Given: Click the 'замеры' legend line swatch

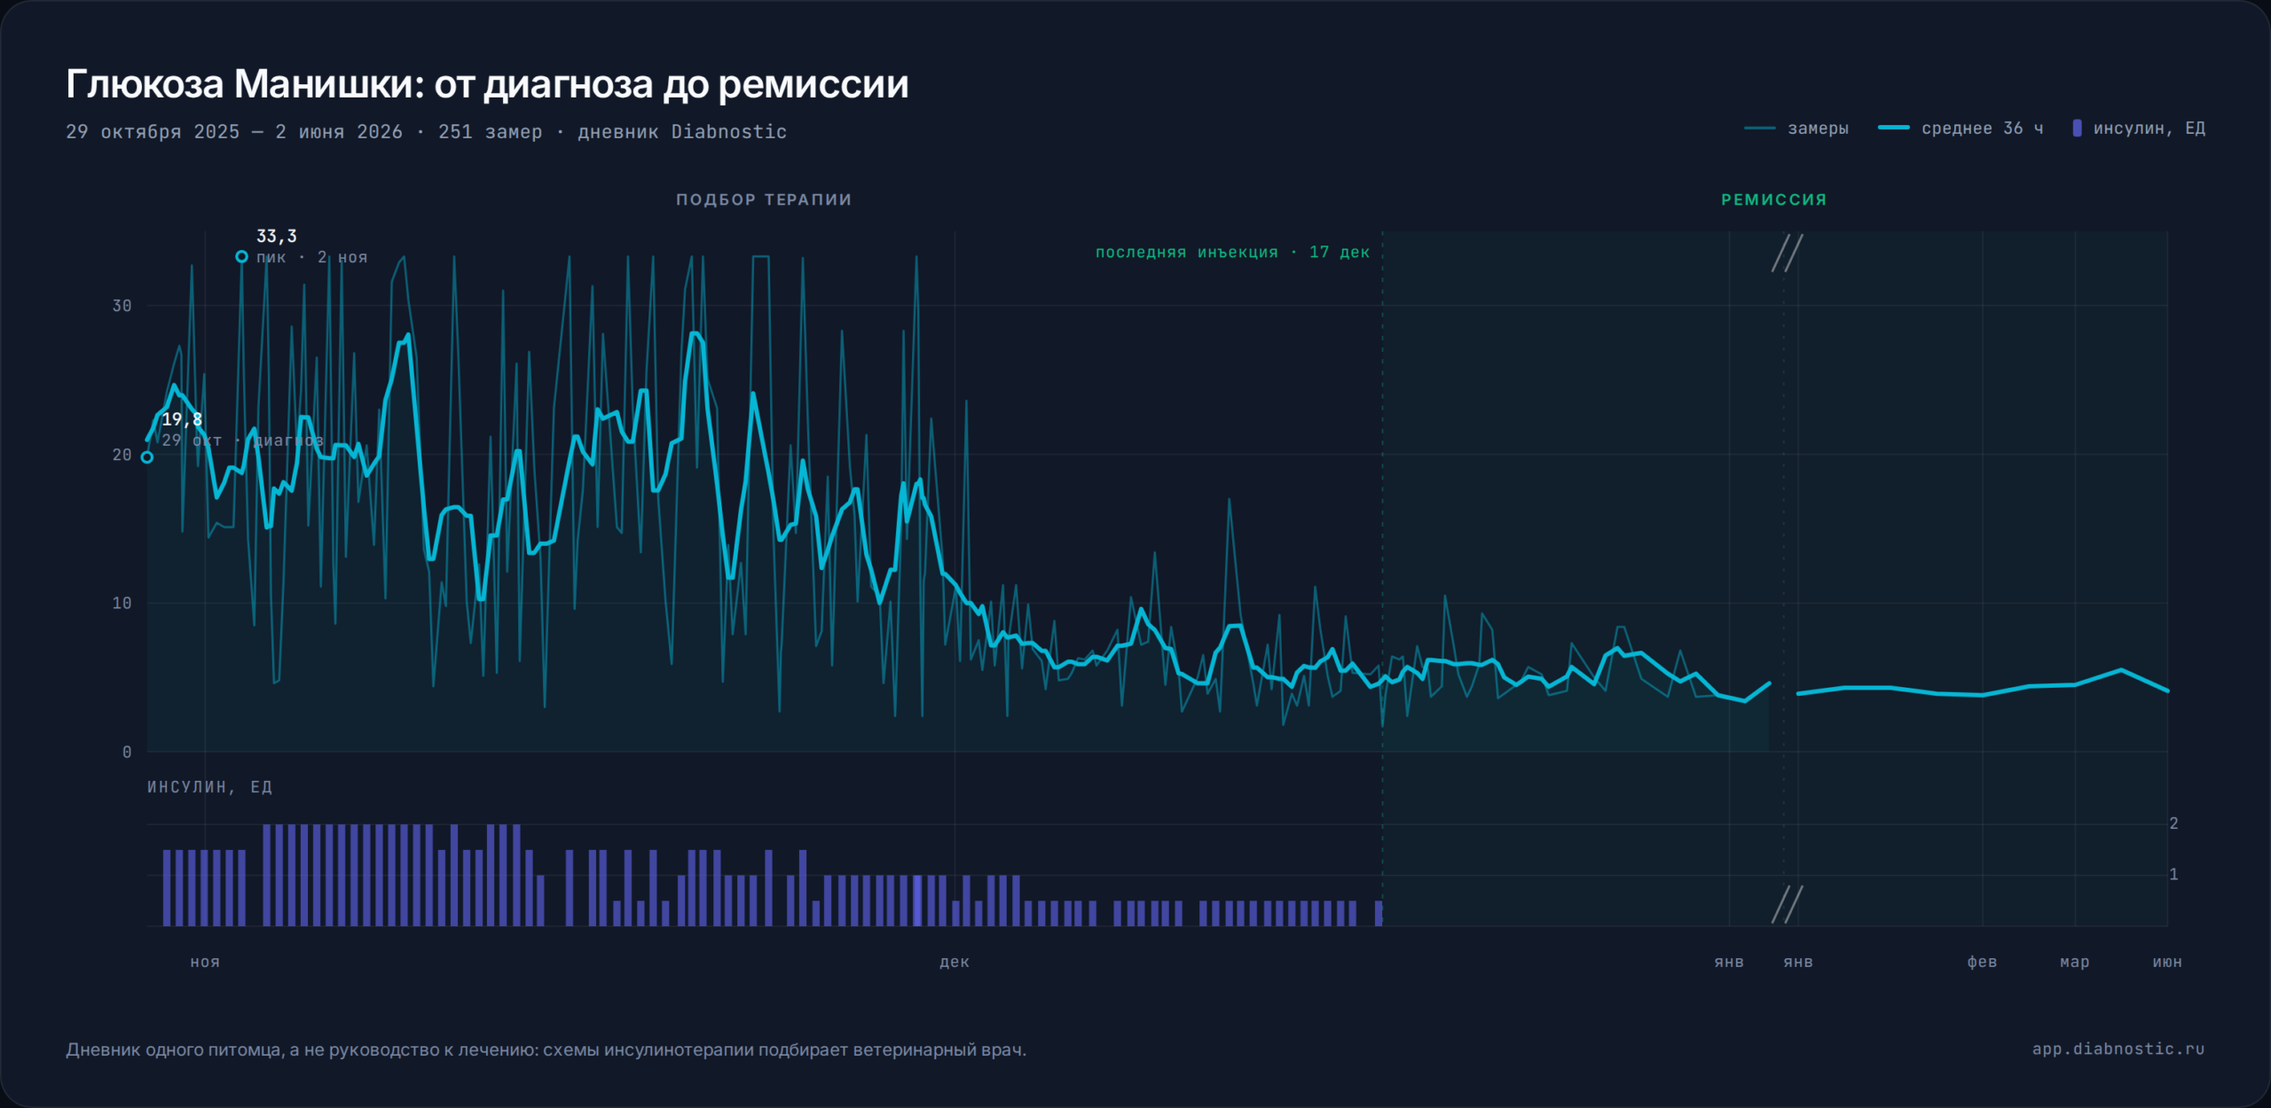Looking at the screenshot, I should point(1759,129).
